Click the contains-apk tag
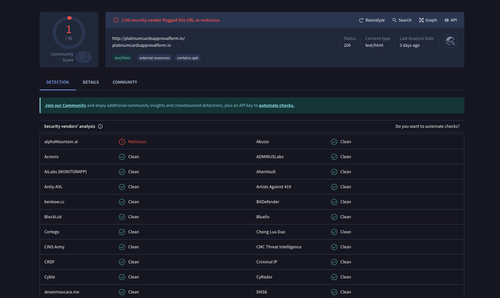Viewport: 500px width, 298px height. point(188,58)
